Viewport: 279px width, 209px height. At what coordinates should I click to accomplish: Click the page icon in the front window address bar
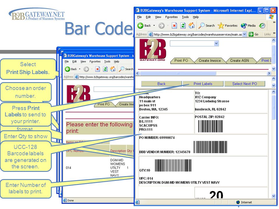(x=151, y=34)
